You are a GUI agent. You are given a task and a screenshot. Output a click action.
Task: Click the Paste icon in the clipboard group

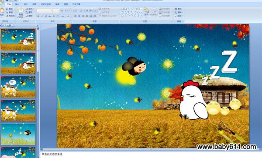[x=2, y=10]
